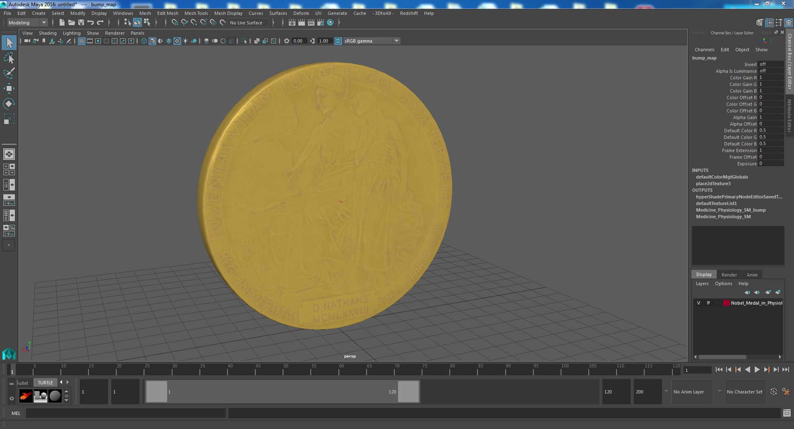794x429 pixels.
Task: Open Hypershade from status line
Action: coord(330,23)
